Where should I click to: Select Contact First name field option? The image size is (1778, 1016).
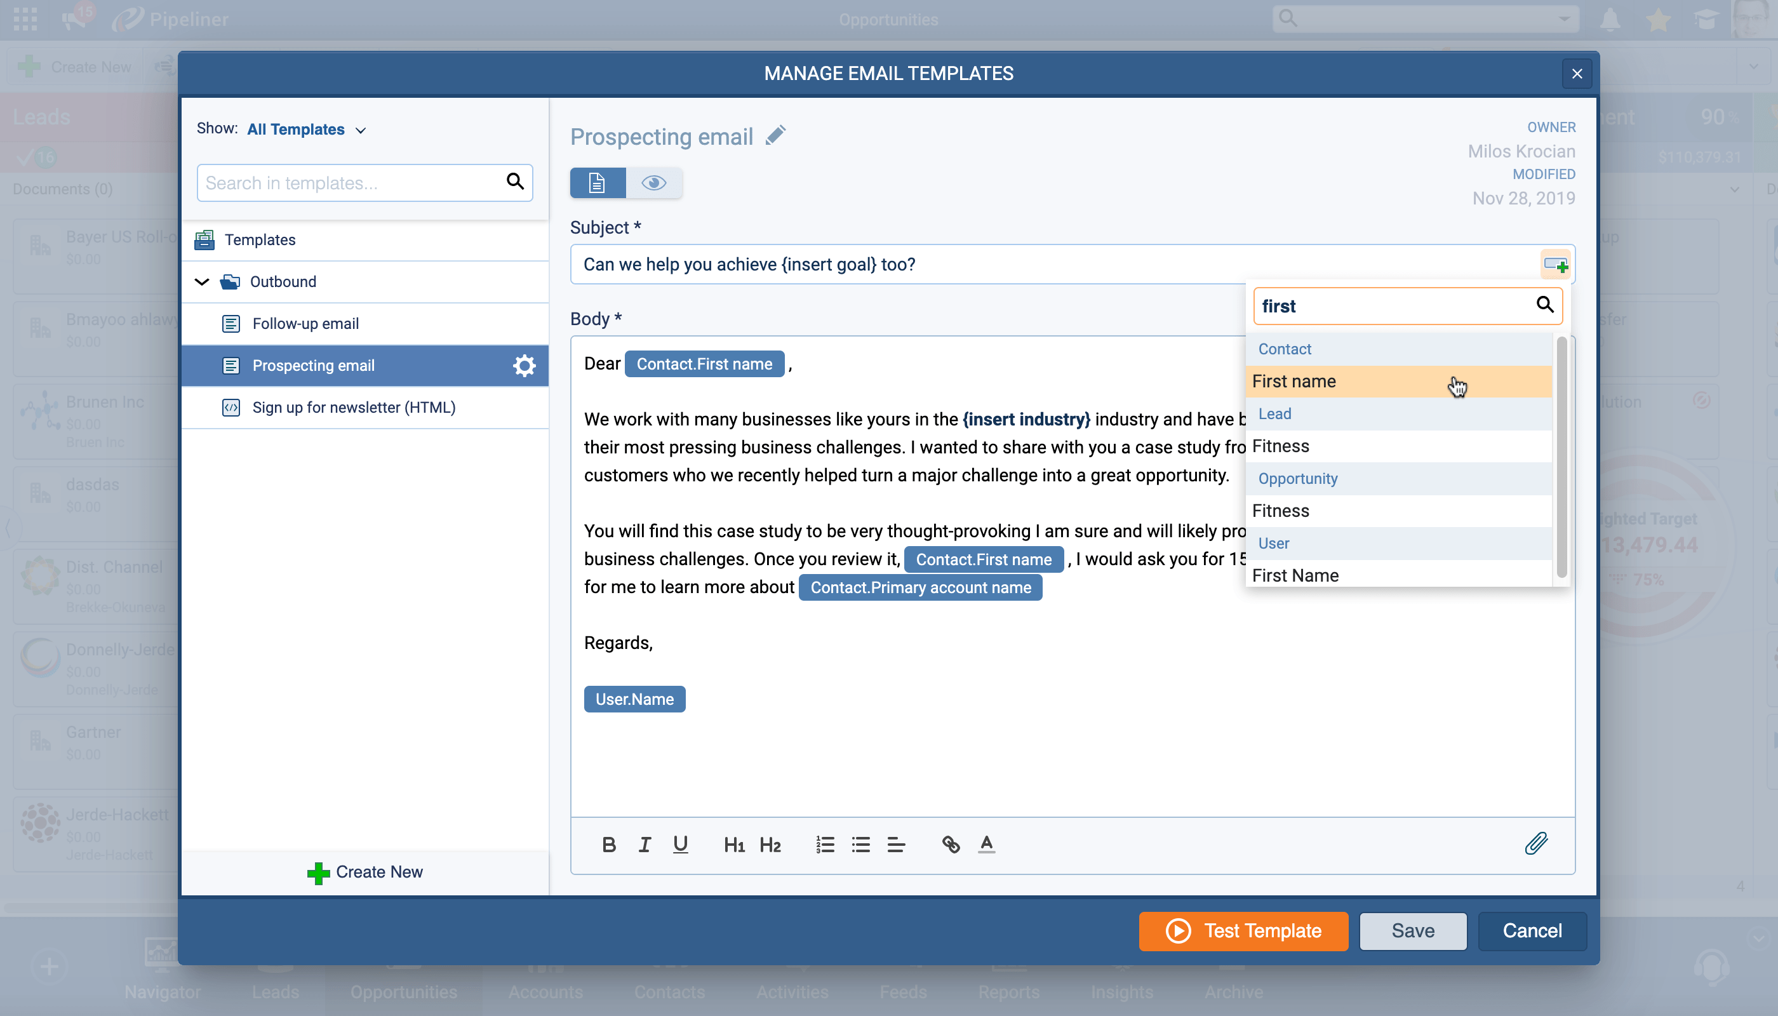[1293, 382]
